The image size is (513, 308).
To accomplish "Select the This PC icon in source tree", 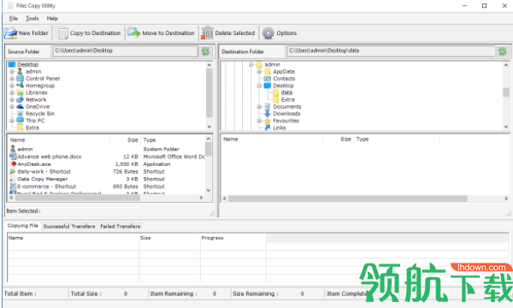I will point(20,121).
